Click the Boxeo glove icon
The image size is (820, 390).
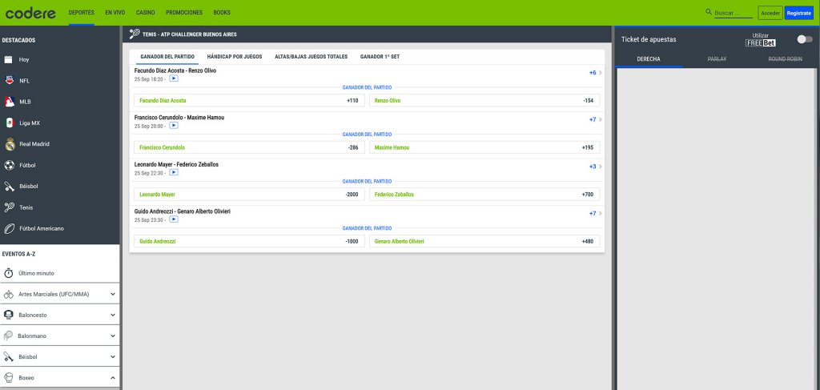click(8, 377)
